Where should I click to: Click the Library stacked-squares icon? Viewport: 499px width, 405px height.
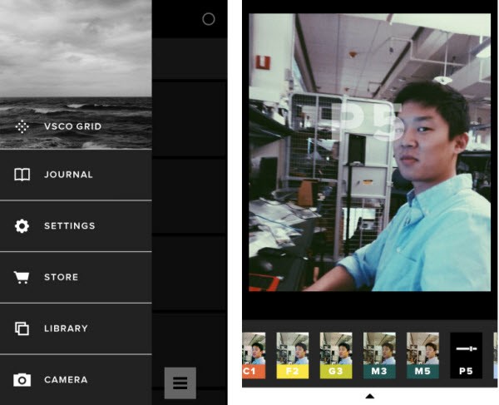tap(22, 328)
